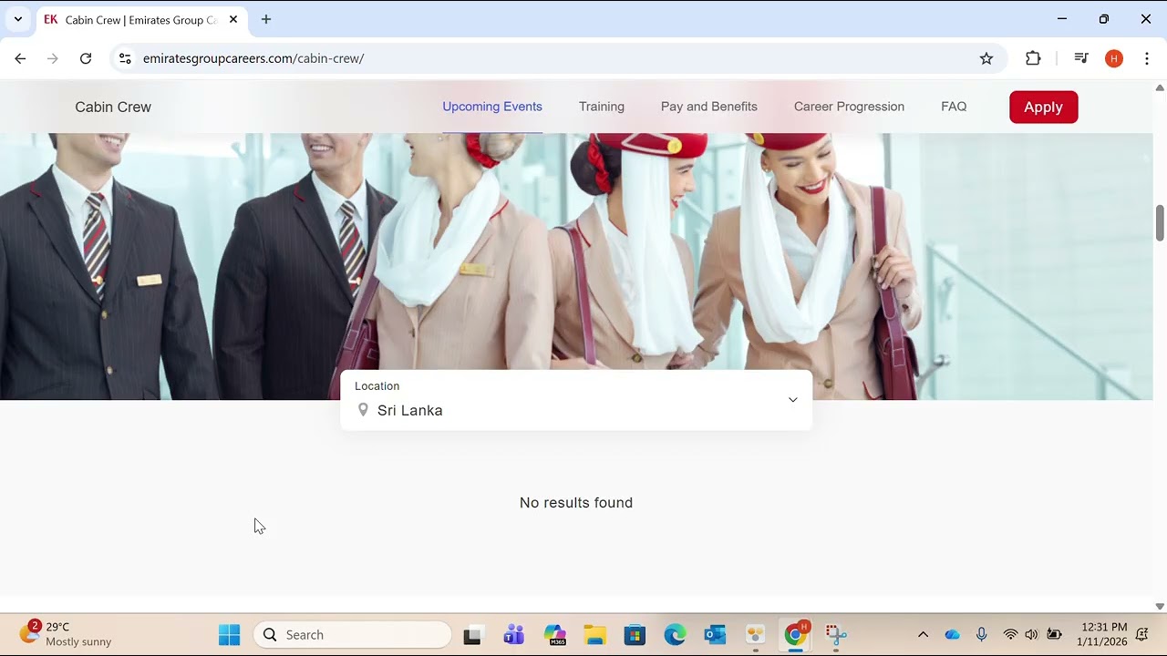This screenshot has height=656, width=1167.
Task: Click the scrollbar down arrow
Action: pos(1160,606)
